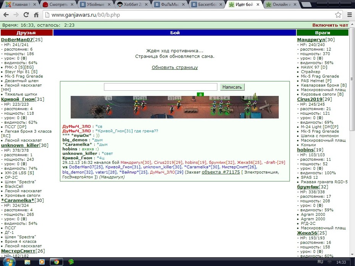The height and width of the screenshot is (266, 355).
Task: Open the media player taskbar icon
Action: pos(42,262)
